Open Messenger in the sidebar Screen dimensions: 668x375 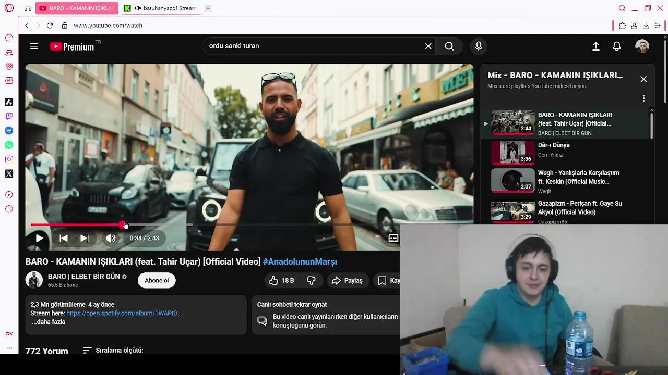tap(9, 131)
